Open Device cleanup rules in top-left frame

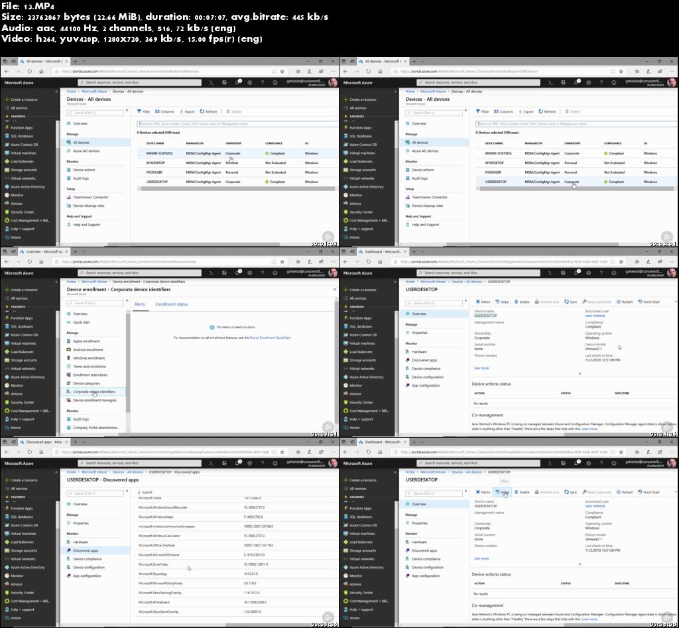coord(88,206)
